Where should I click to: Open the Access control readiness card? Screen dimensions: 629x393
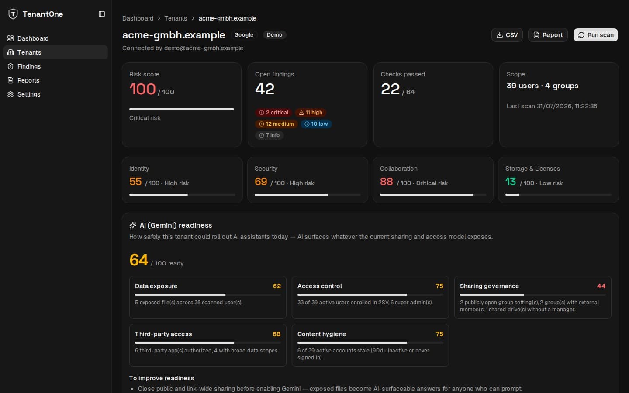pos(370,297)
